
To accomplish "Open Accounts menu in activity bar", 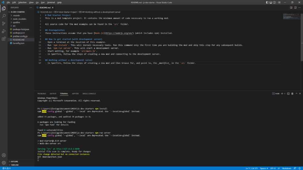I will [4, 155].
